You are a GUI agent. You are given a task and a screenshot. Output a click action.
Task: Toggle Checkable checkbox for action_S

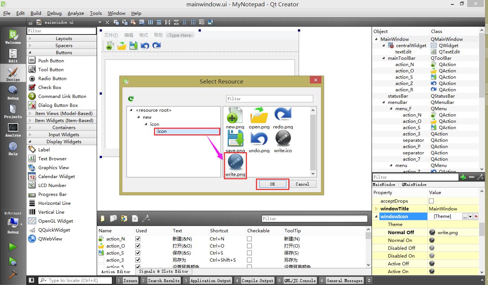[x=250, y=253]
